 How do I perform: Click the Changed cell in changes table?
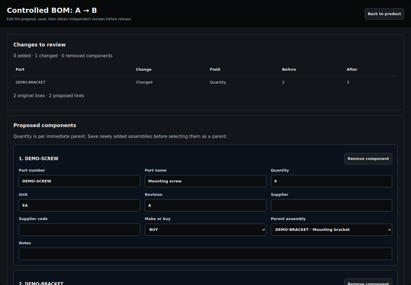[x=144, y=82]
